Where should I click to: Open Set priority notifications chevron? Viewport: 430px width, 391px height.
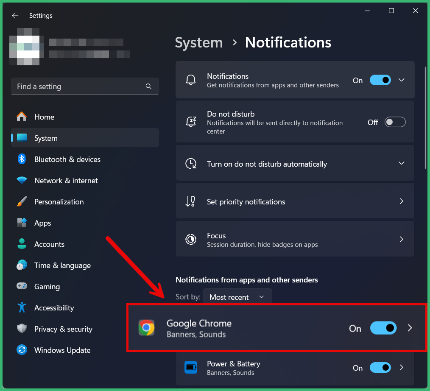point(402,201)
